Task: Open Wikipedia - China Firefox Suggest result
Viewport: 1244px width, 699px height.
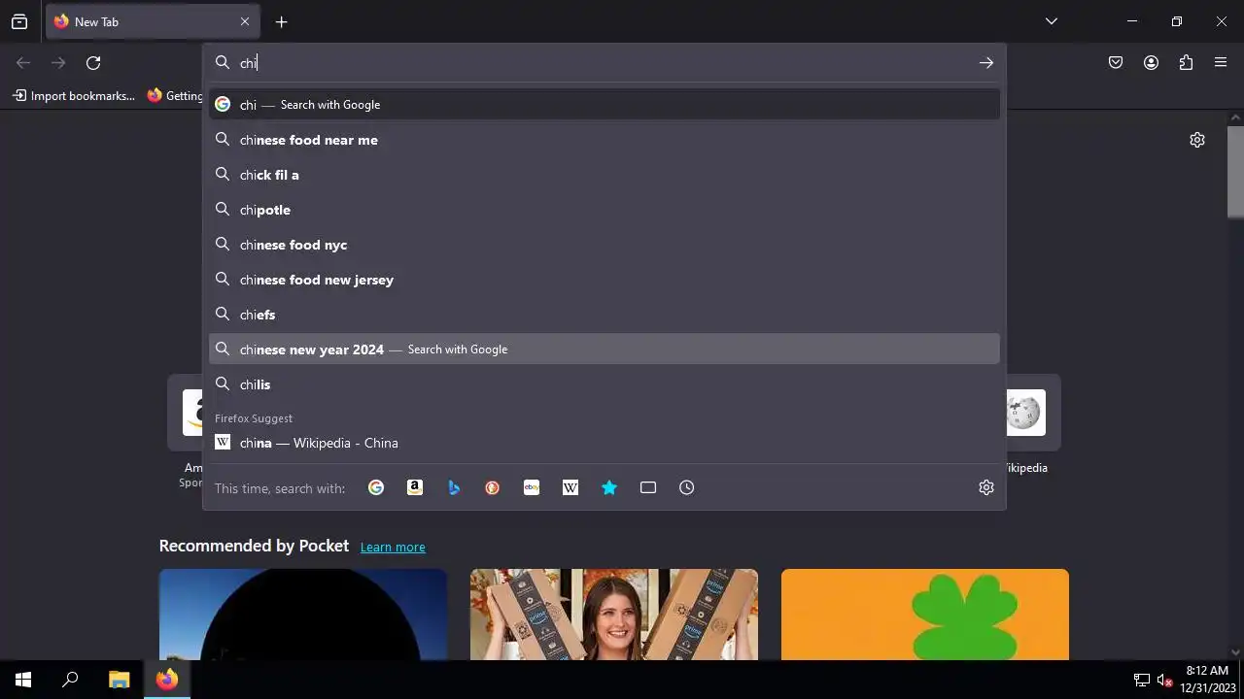Action: click(x=605, y=443)
